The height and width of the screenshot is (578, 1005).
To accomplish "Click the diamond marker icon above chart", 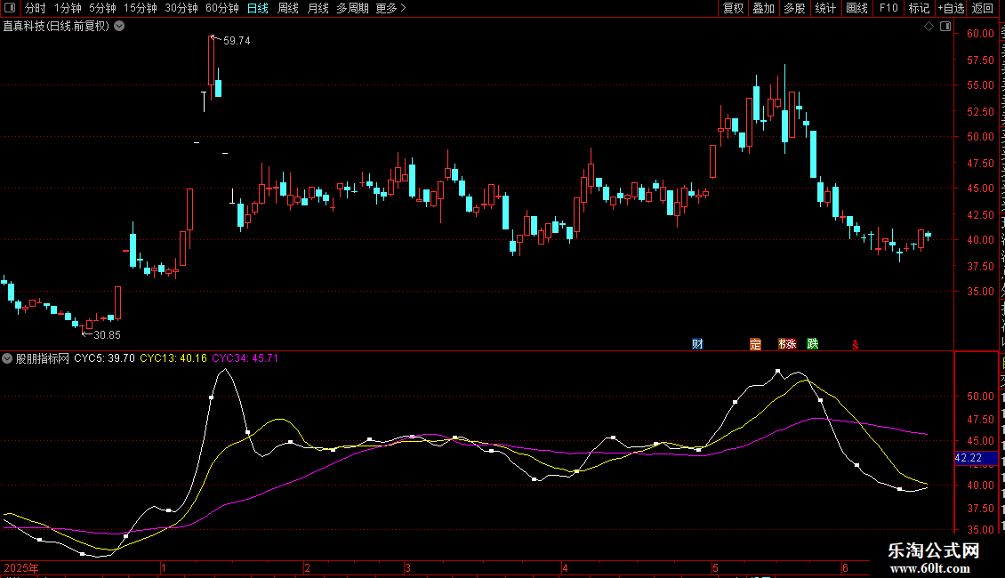I will tap(929, 27).
